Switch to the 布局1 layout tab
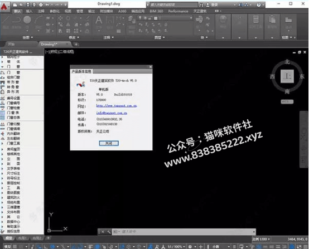This screenshot has height=249, width=309. pos(22,238)
